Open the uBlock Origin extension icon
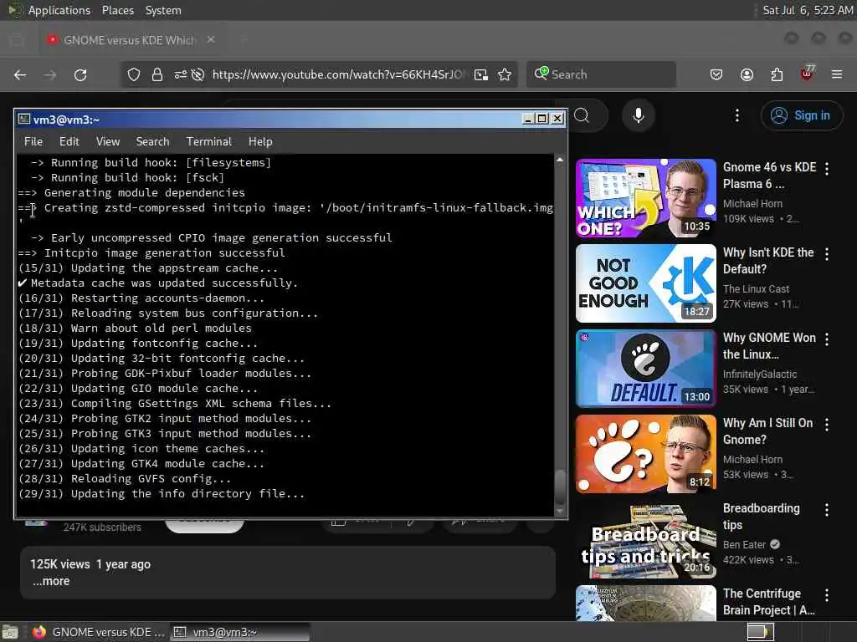Image resolution: width=857 pixels, height=642 pixels. click(x=807, y=74)
